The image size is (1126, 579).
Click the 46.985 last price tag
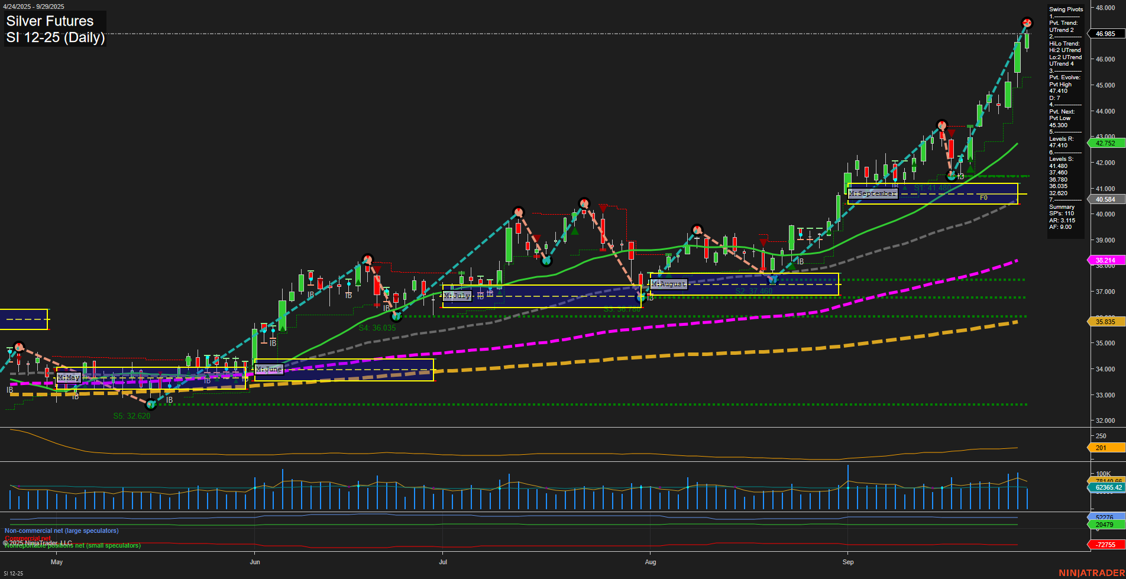[x=1105, y=34]
